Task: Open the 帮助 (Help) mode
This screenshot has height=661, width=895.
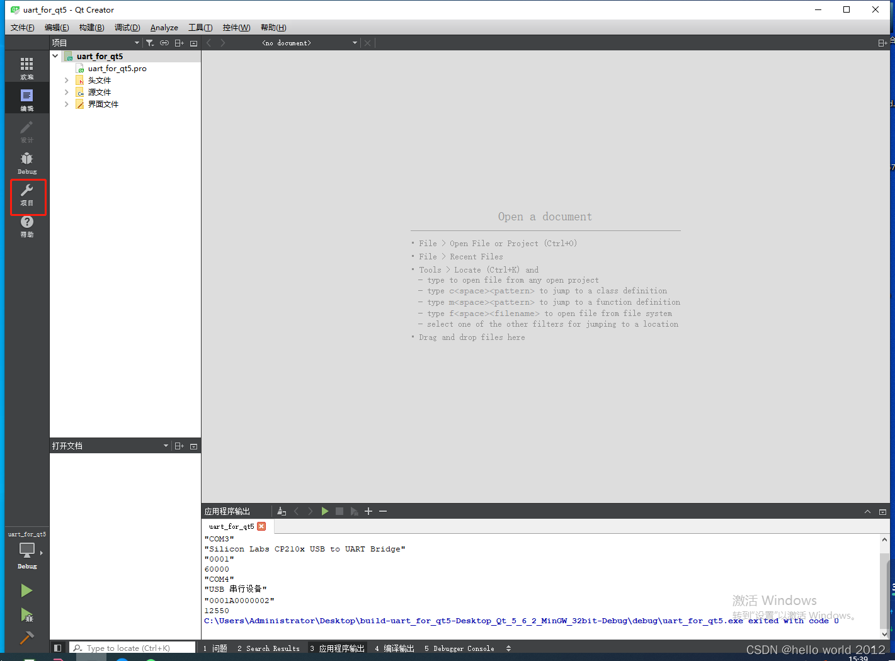Action: tap(26, 226)
